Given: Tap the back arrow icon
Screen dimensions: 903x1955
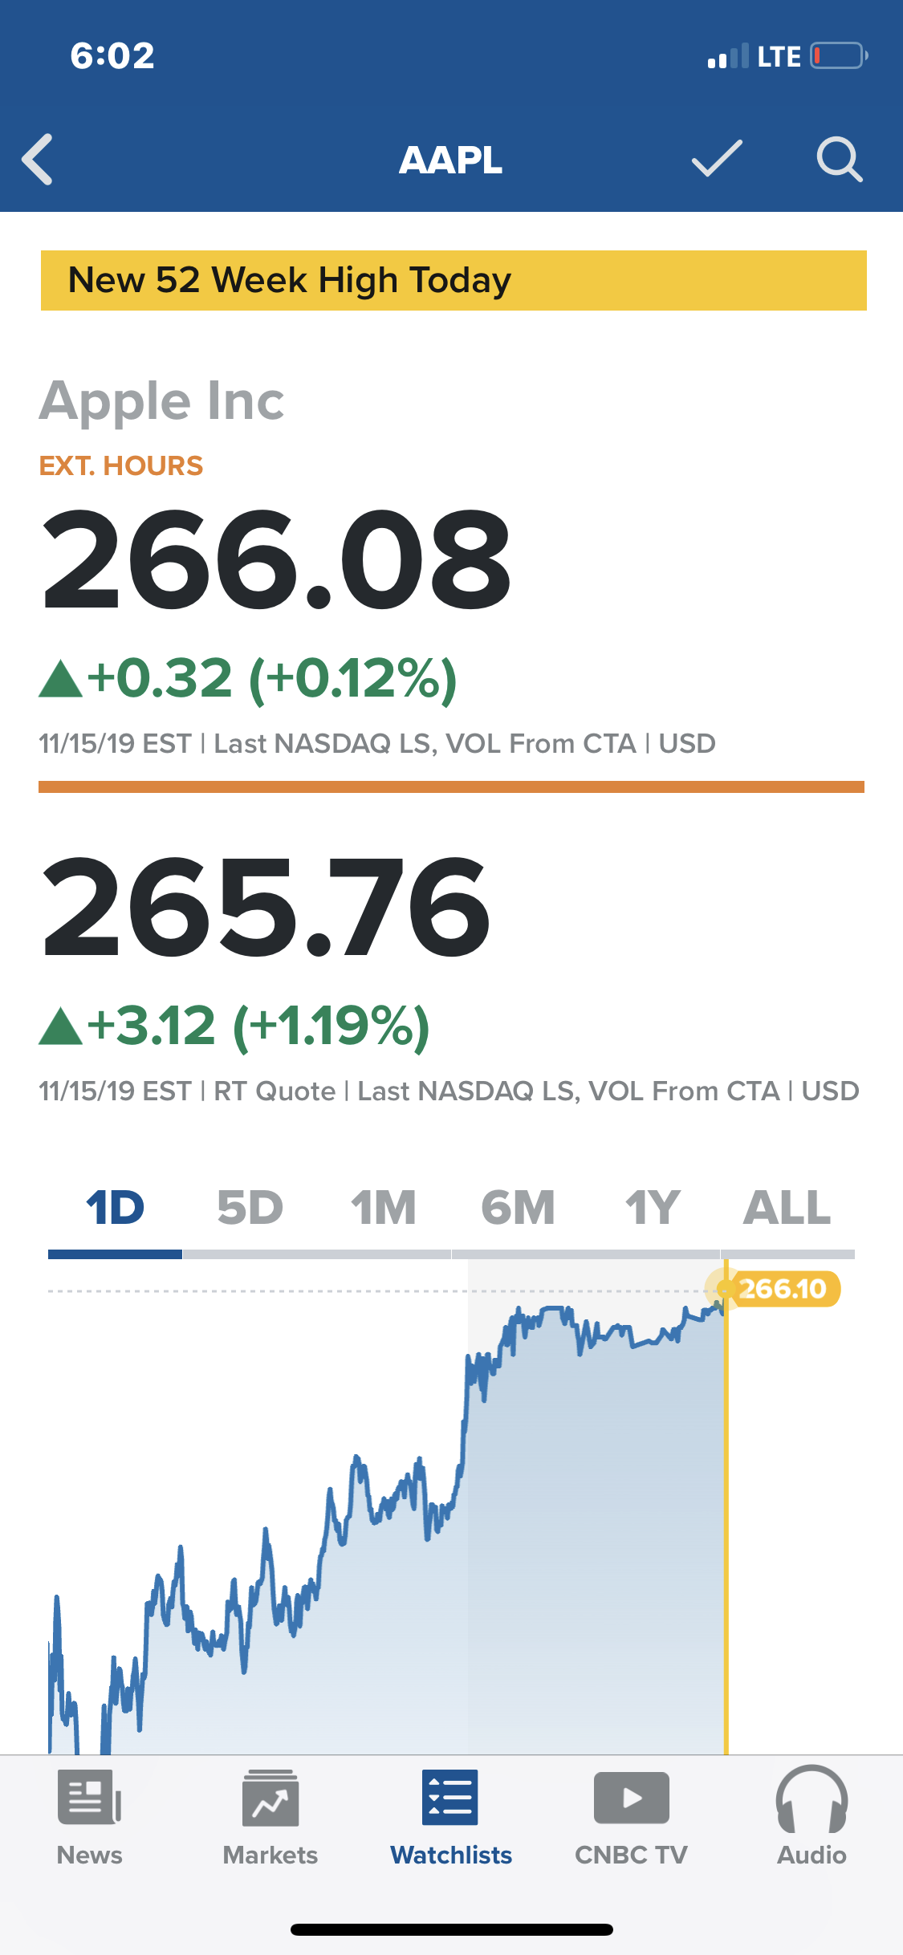Looking at the screenshot, I should (38, 159).
